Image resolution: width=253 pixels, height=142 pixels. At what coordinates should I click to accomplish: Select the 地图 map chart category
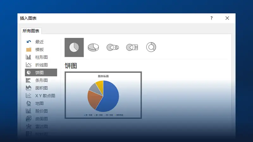pos(41,104)
